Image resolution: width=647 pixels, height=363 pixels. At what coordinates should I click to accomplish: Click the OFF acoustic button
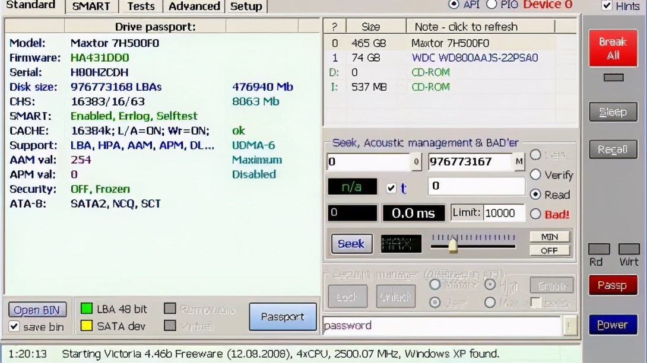[550, 250]
